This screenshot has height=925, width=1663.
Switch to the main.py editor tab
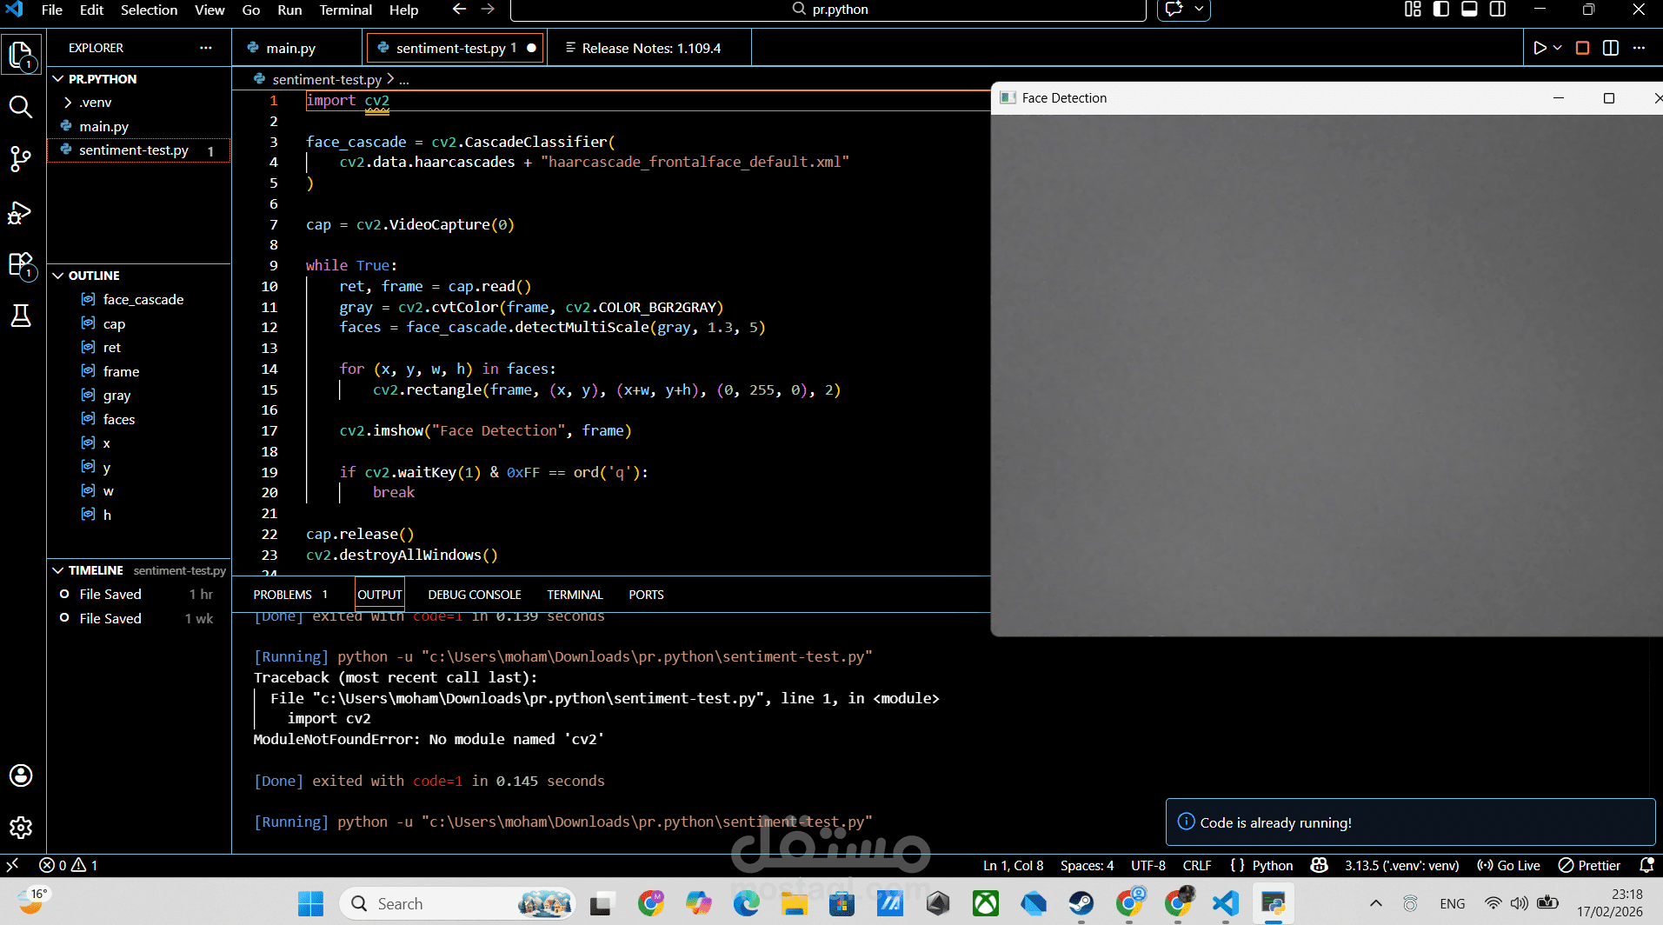pyautogui.click(x=291, y=48)
